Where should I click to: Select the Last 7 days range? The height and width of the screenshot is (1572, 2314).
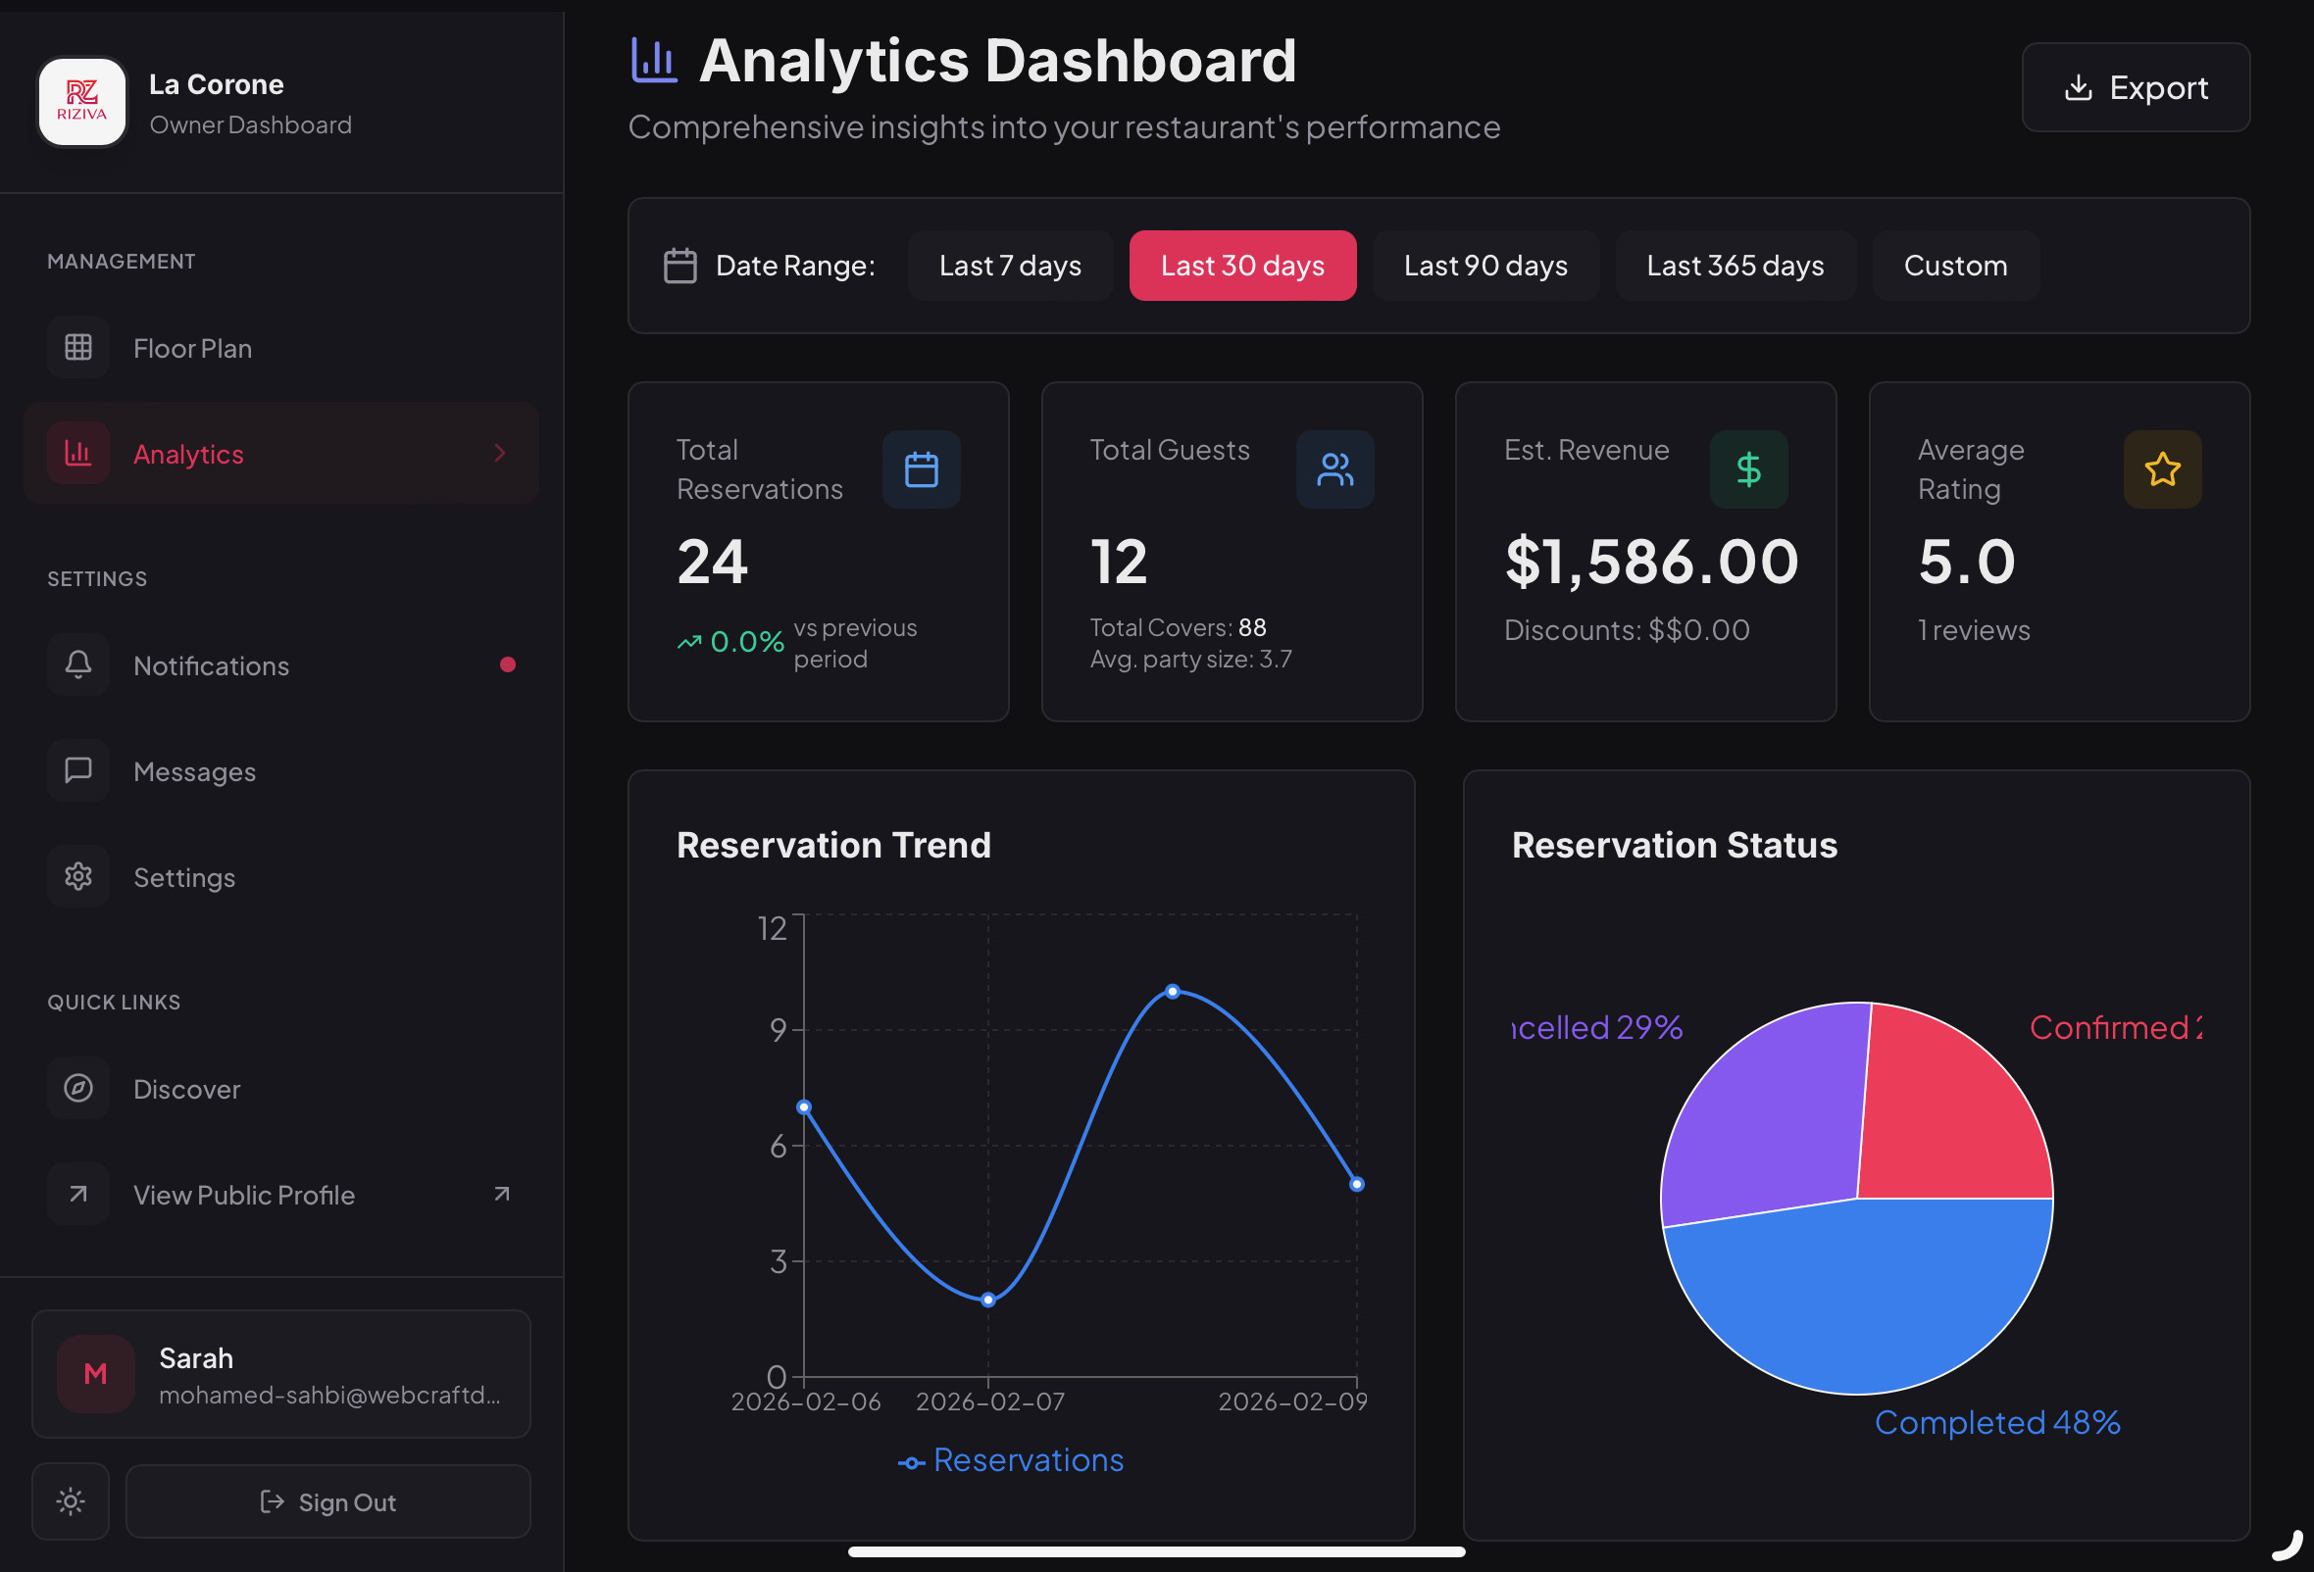(1010, 266)
